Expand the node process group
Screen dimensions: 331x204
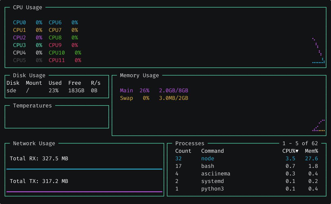[208, 158]
